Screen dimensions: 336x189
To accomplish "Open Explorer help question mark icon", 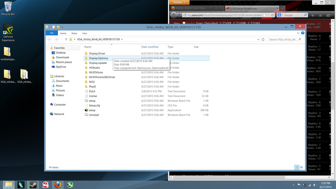I will 303,33.
